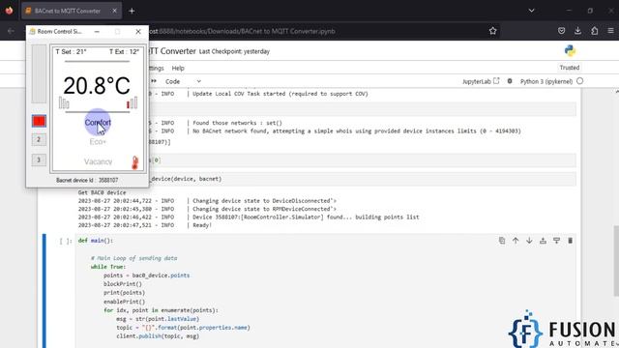Click the browser address bar URL
Image resolution: width=619 pixels, height=348 pixels.
pyautogui.click(x=242, y=31)
